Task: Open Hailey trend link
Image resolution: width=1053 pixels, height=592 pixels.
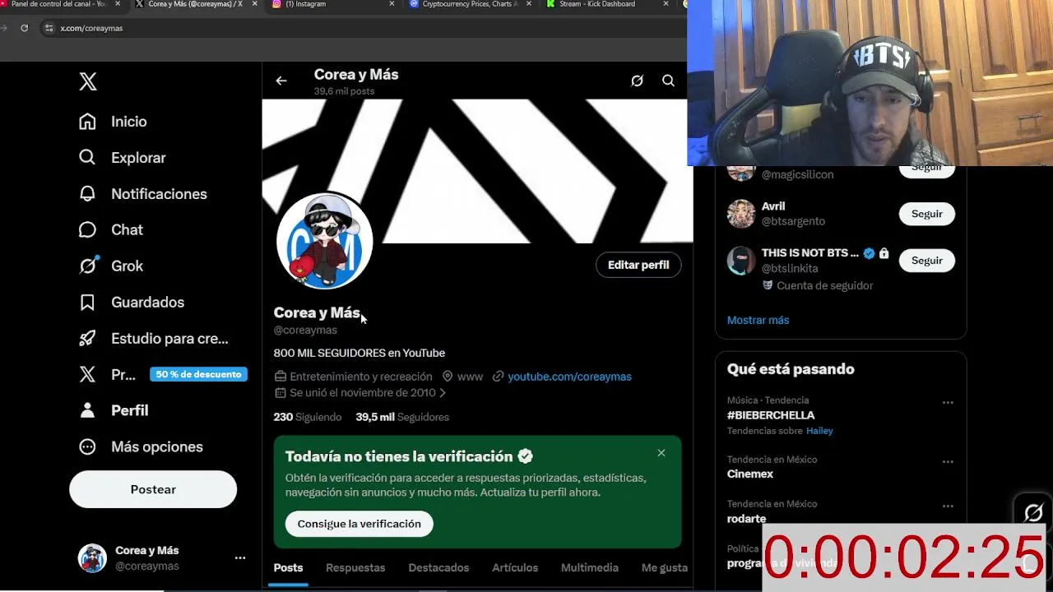Action: pos(819,431)
